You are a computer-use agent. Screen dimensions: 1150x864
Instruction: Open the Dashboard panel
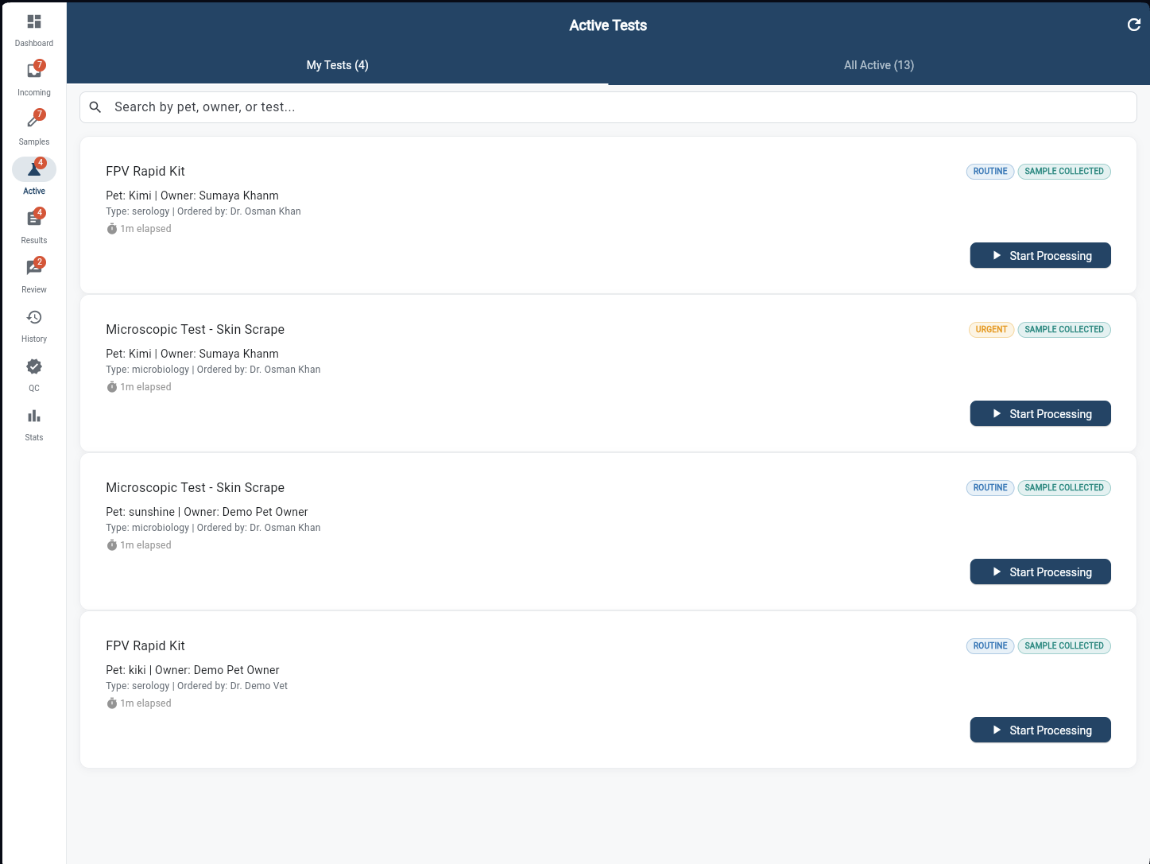pyautogui.click(x=33, y=29)
